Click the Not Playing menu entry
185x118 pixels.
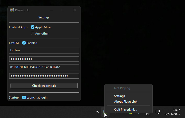tap(122, 88)
